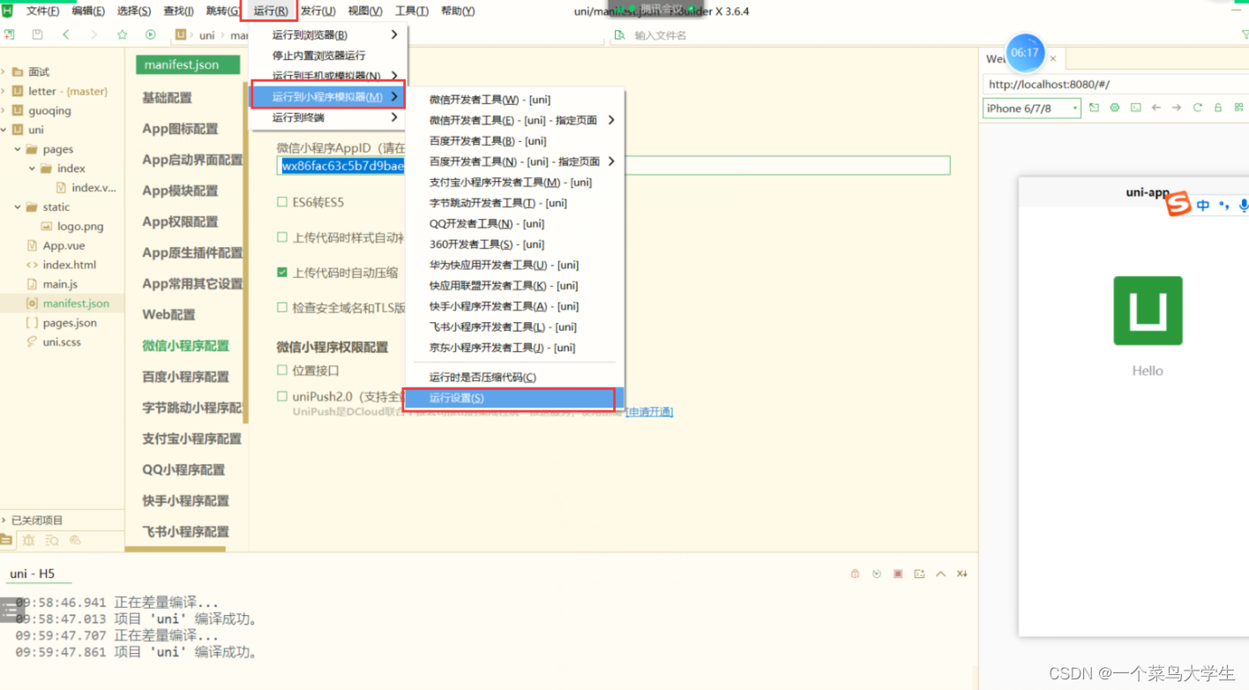Click the console debug bug icon
Image resolution: width=1249 pixels, height=690 pixels.
click(855, 574)
